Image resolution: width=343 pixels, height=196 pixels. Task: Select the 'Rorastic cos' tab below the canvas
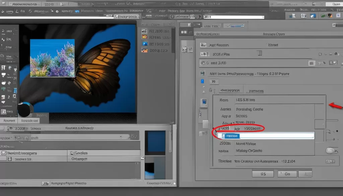(29, 121)
